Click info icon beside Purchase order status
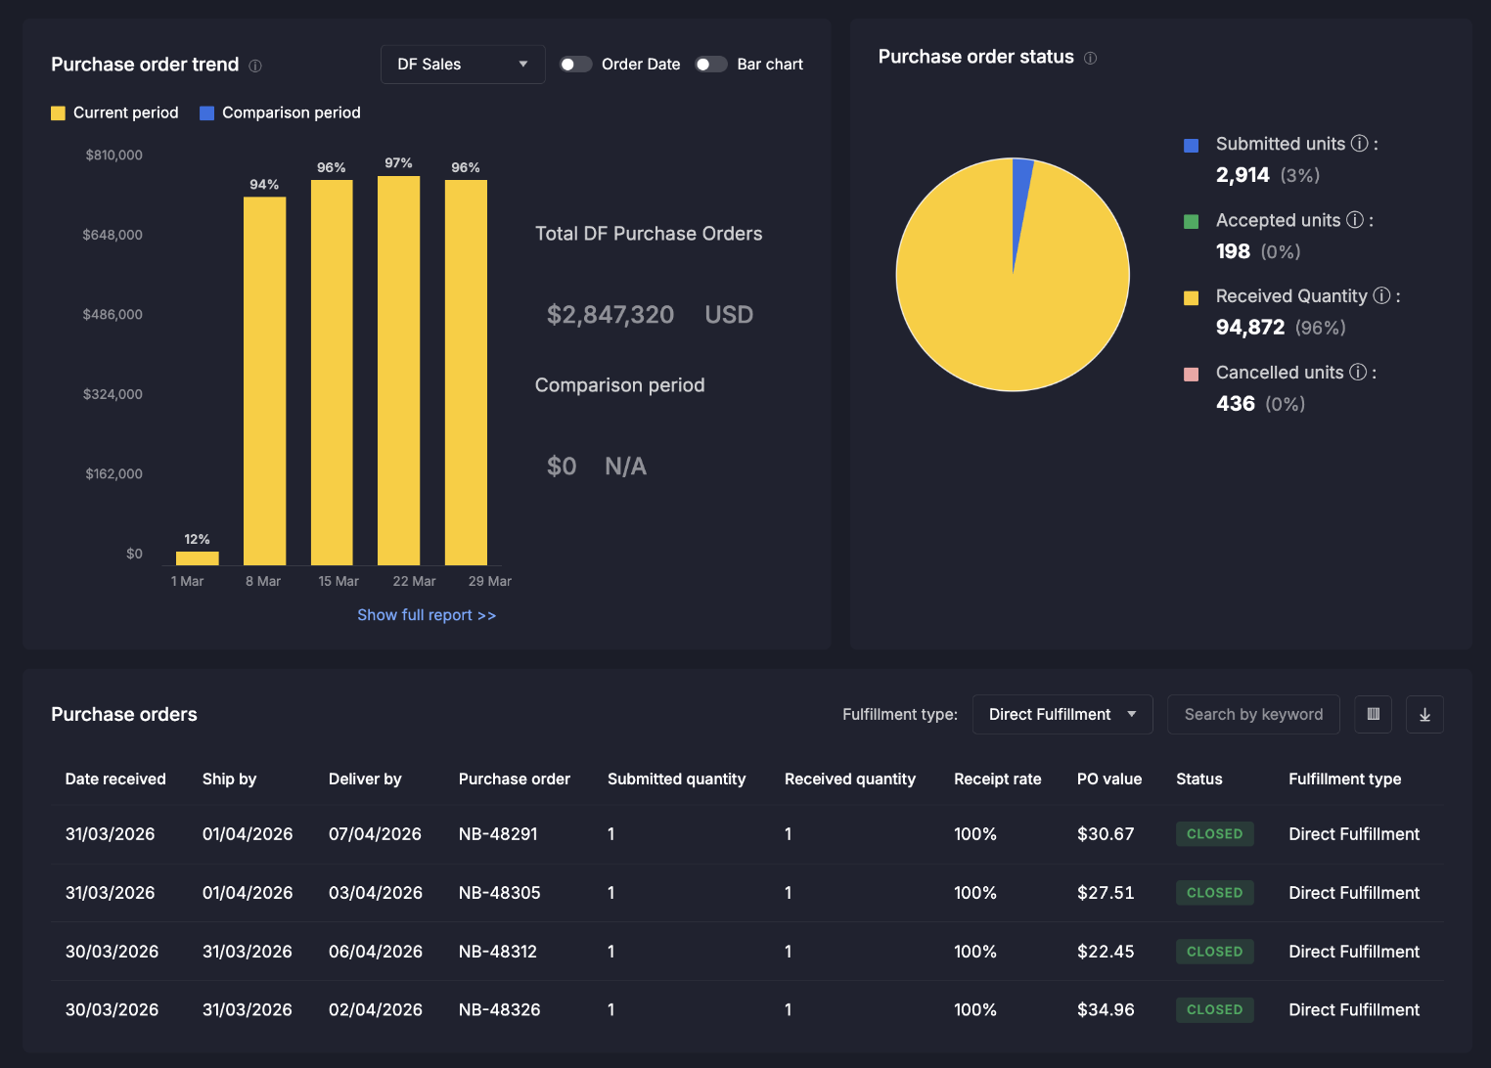The width and height of the screenshot is (1491, 1068). (1090, 58)
